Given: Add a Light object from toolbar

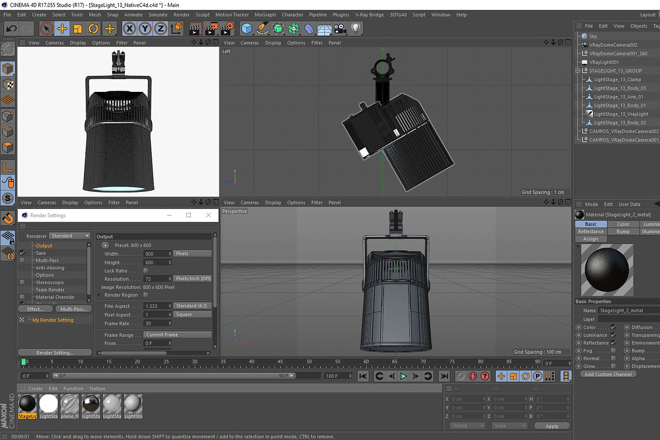Looking at the screenshot, I should 356,28.
